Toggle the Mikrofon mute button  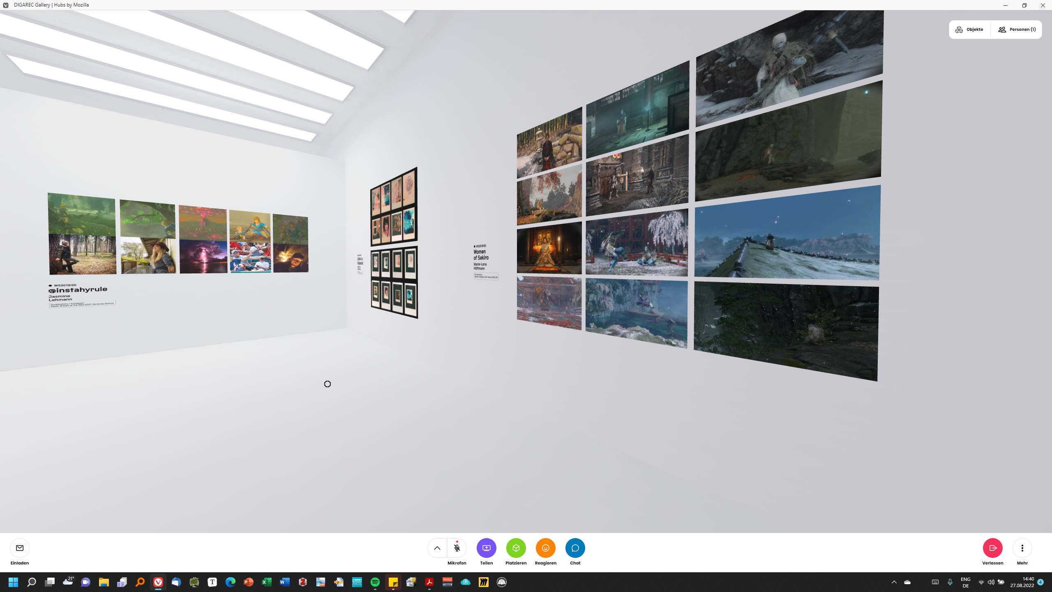click(x=457, y=548)
